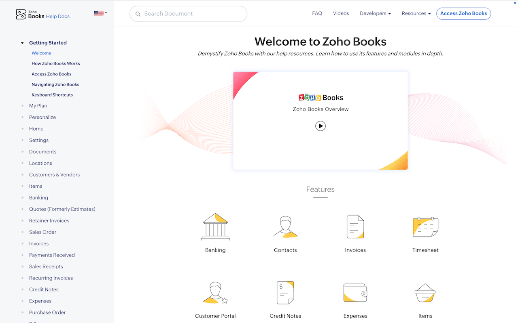Click the Banking feature icon

215,227
